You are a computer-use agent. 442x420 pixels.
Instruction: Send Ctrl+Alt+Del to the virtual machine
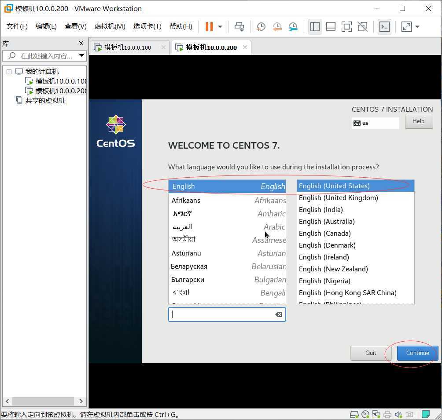click(x=239, y=27)
